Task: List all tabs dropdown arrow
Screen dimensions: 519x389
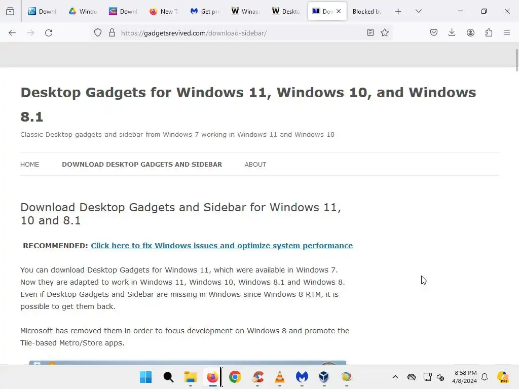Action: [418, 11]
